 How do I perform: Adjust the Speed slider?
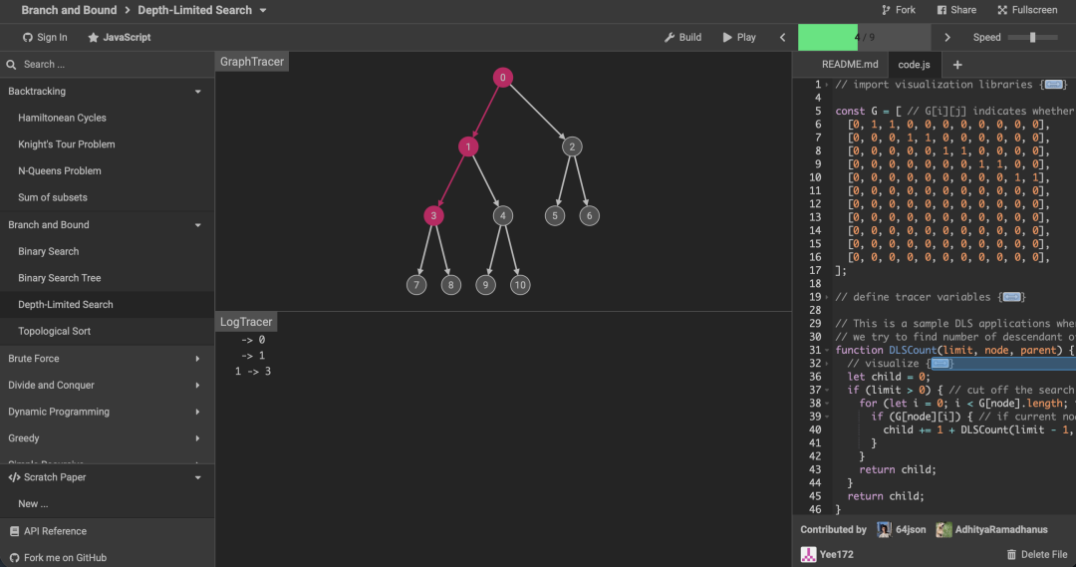pos(1033,38)
